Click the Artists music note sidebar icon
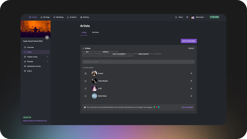Viewport: 247px width, 139px height. [x=25, y=52]
